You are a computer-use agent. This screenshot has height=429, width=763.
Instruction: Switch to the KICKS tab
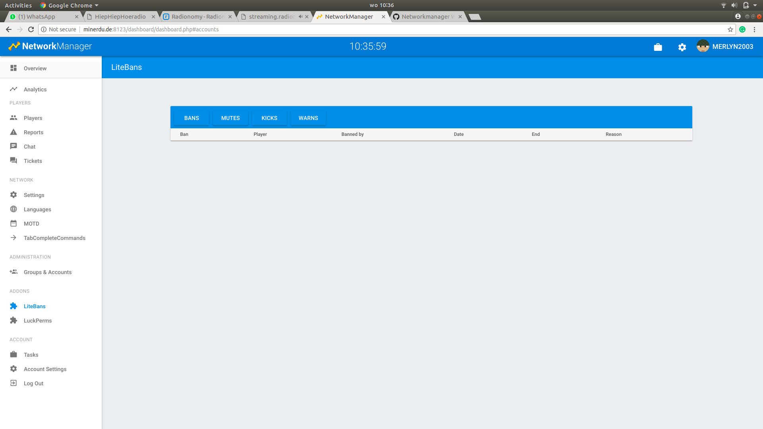click(x=269, y=118)
